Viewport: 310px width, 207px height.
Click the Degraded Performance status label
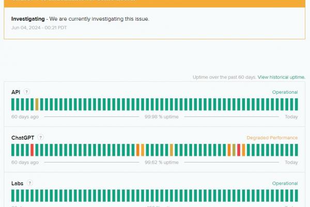pyautogui.click(x=272, y=138)
